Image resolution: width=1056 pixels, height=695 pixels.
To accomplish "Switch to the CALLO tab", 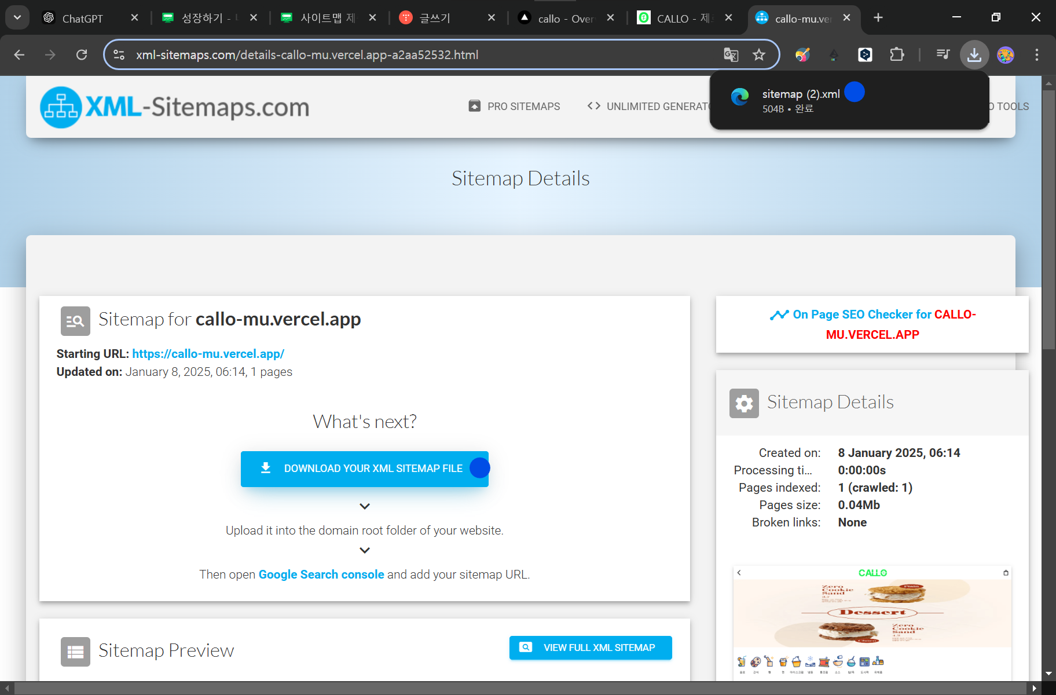I will click(x=685, y=18).
